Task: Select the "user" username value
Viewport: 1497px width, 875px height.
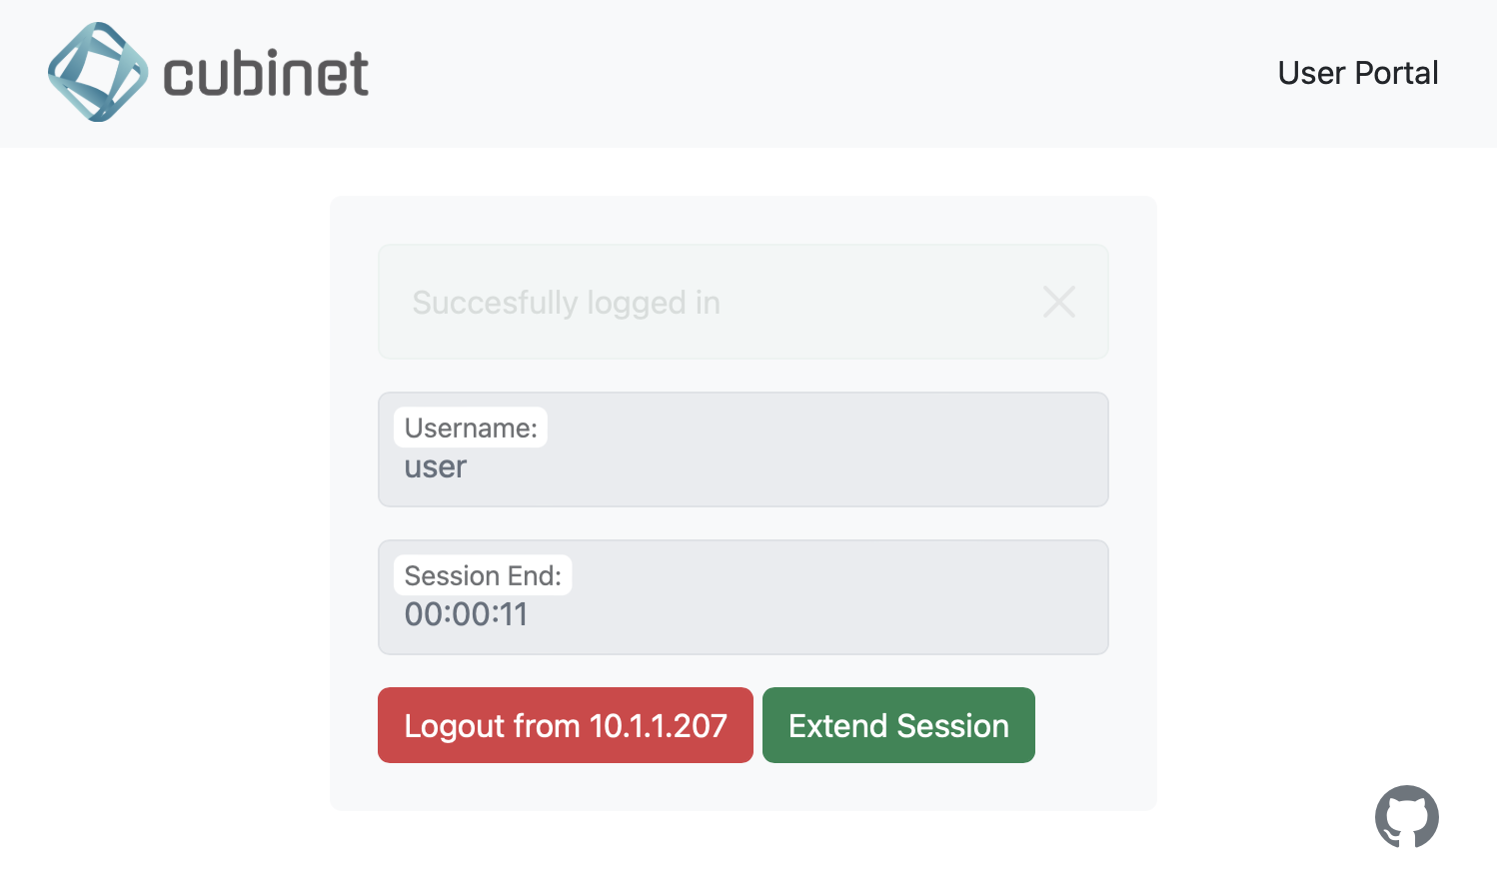Action: click(435, 466)
